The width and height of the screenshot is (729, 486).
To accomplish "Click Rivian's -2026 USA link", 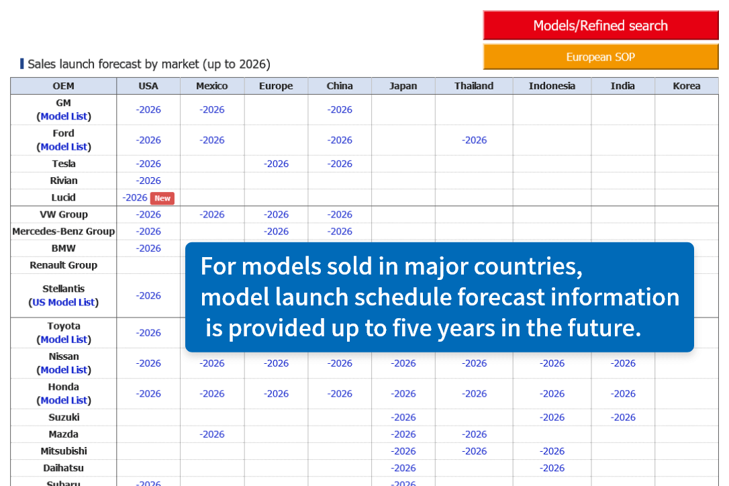I will pyautogui.click(x=148, y=181).
